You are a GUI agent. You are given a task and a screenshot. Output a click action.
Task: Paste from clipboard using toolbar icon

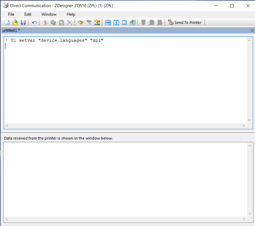62,23
